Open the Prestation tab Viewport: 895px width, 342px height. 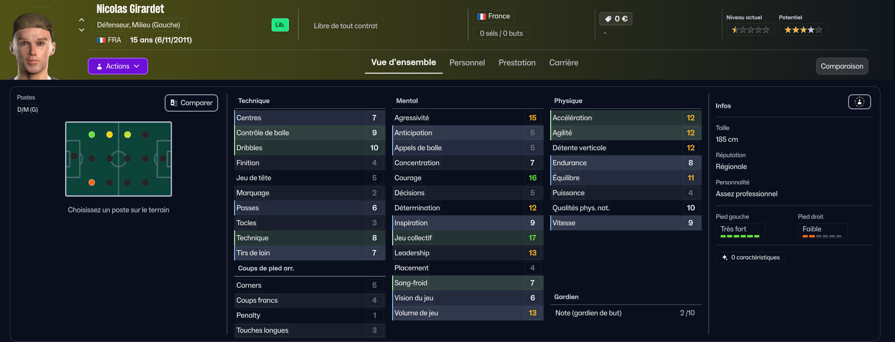517,63
